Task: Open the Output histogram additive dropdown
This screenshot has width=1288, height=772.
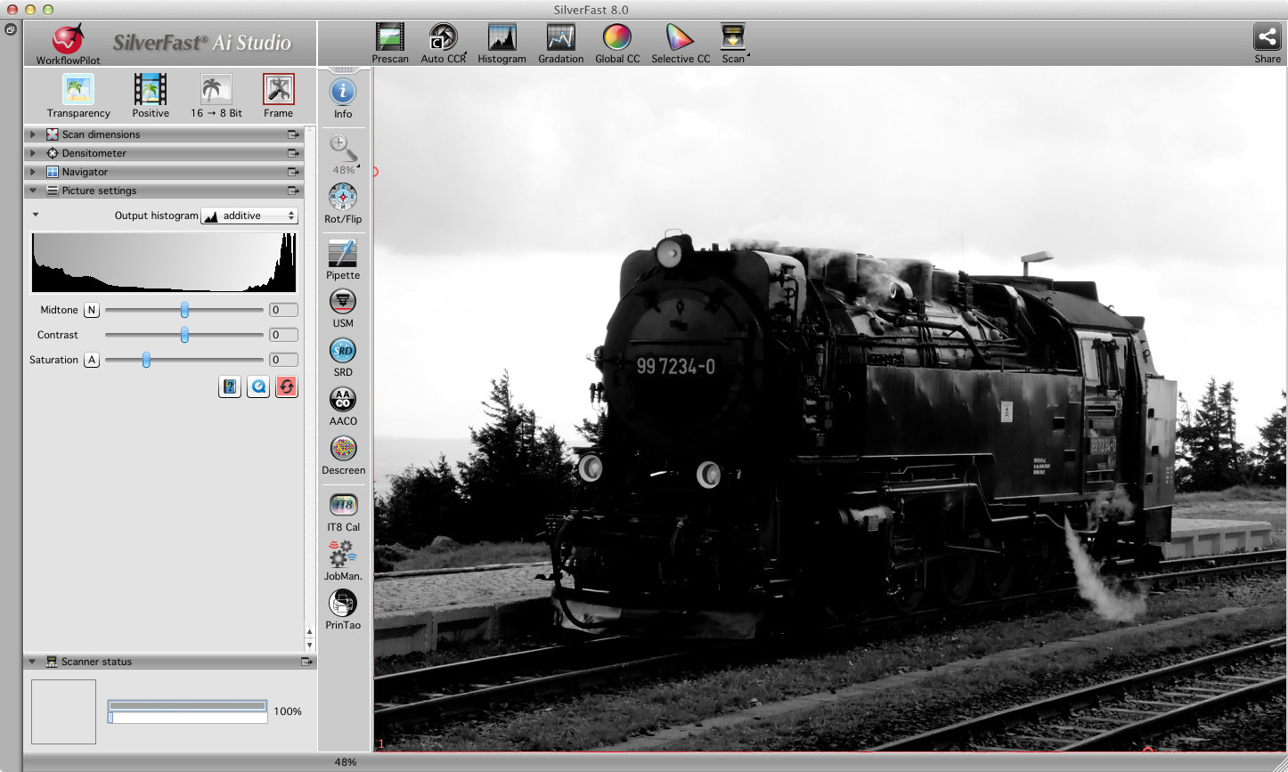Action: click(x=249, y=215)
